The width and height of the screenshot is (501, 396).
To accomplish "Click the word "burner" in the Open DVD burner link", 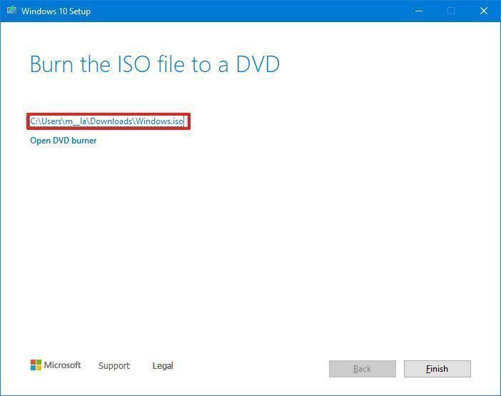I will point(84,141).
